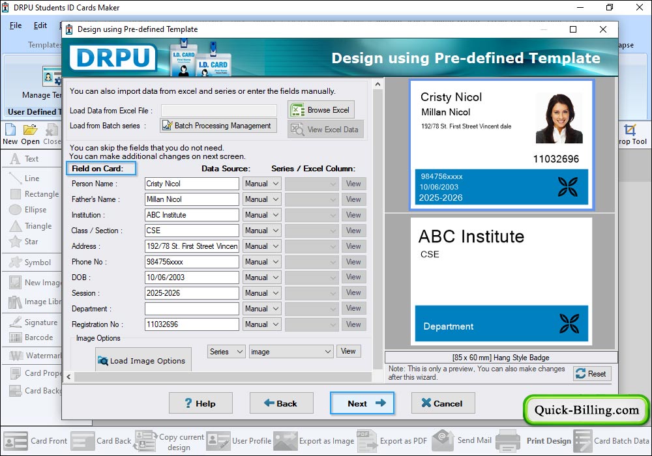The width and height of the screenshot is (652, 456).
Task: Select the Crop Tool in main toolbar
Action: coord(632,135)
